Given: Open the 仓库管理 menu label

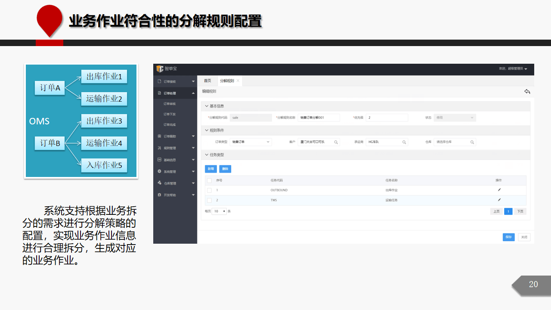Looking at the screenshot, I should pos(170,183).
